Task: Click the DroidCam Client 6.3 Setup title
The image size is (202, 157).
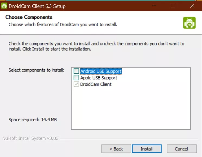Action: tap(37, 6)
